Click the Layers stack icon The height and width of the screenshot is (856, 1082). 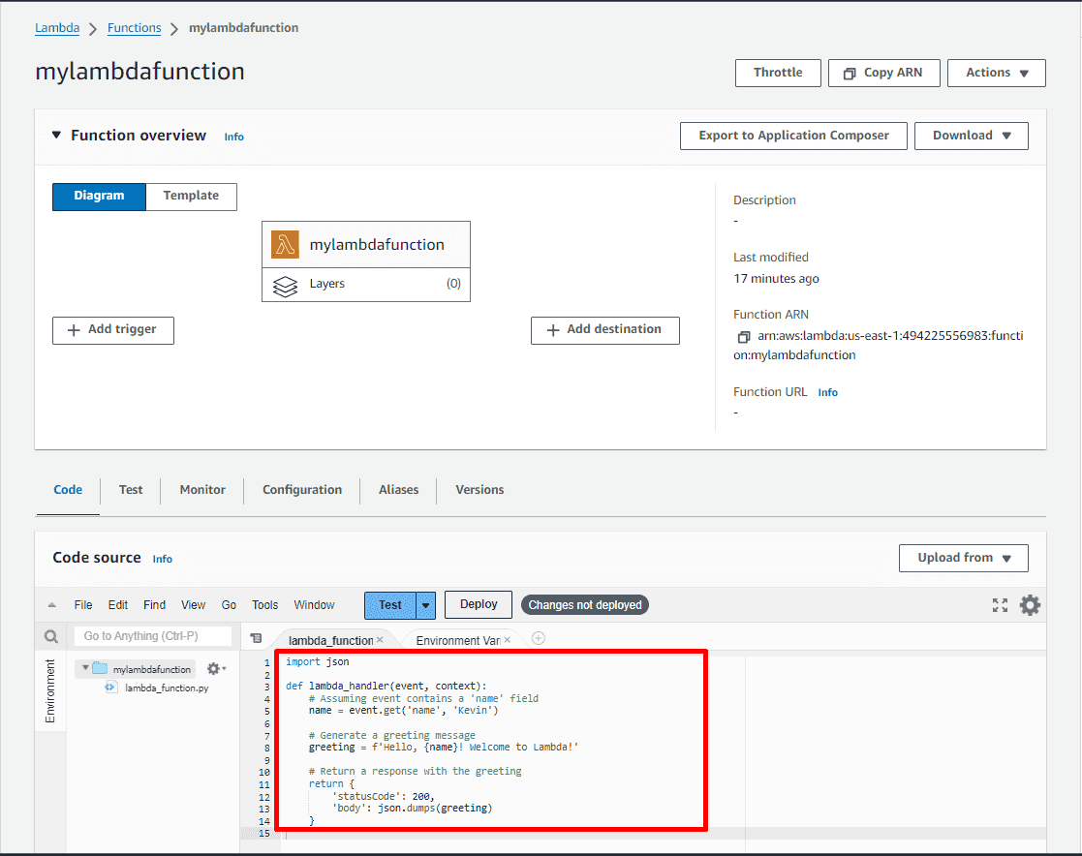[x=285, y=286]
